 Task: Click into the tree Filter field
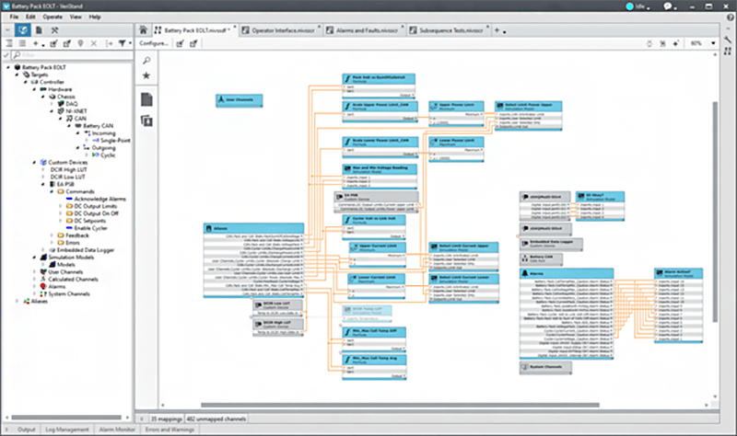point(72,55)
